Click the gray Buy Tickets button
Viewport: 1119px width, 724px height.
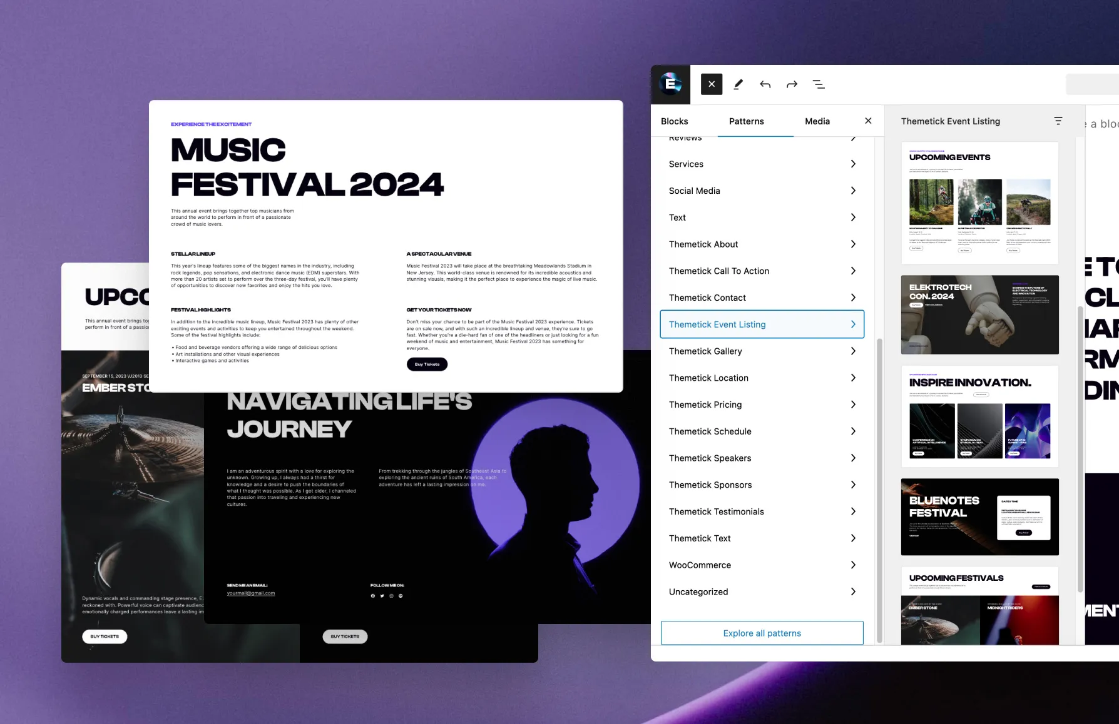[x=345, y=636]
